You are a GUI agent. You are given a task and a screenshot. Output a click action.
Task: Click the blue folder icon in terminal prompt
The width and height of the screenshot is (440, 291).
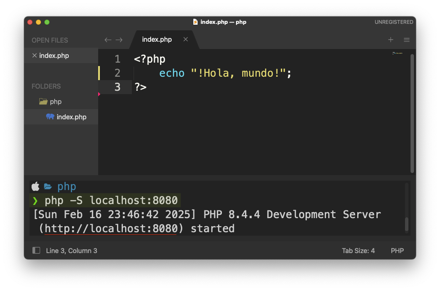(48, 186)
